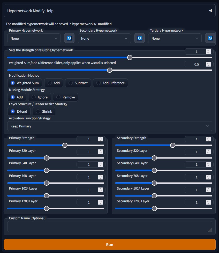Viewport: 219px width, 253px height.
Task: Click the Primary Strength value stepper
Action: tap(100, 139)
